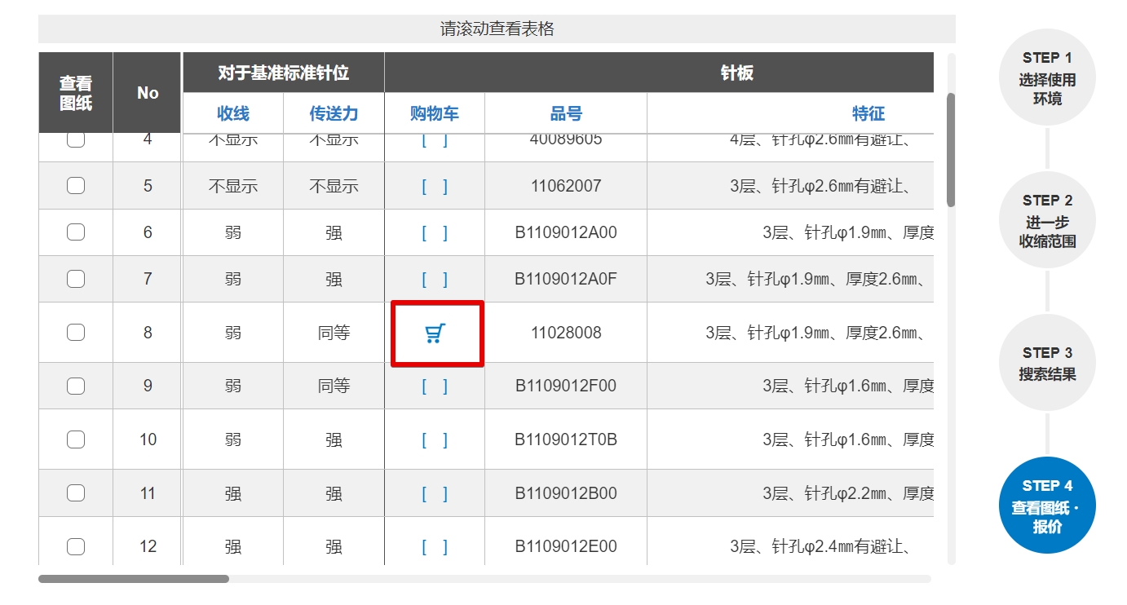Screen dimensions: 1127x605
Task: Click the horizontal table scrollbar thumb
Action: tap(134, 579)
